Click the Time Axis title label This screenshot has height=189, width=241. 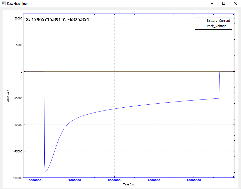coord(129,184)
